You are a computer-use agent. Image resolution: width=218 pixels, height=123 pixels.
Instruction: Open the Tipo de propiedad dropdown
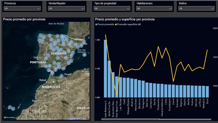112,8
